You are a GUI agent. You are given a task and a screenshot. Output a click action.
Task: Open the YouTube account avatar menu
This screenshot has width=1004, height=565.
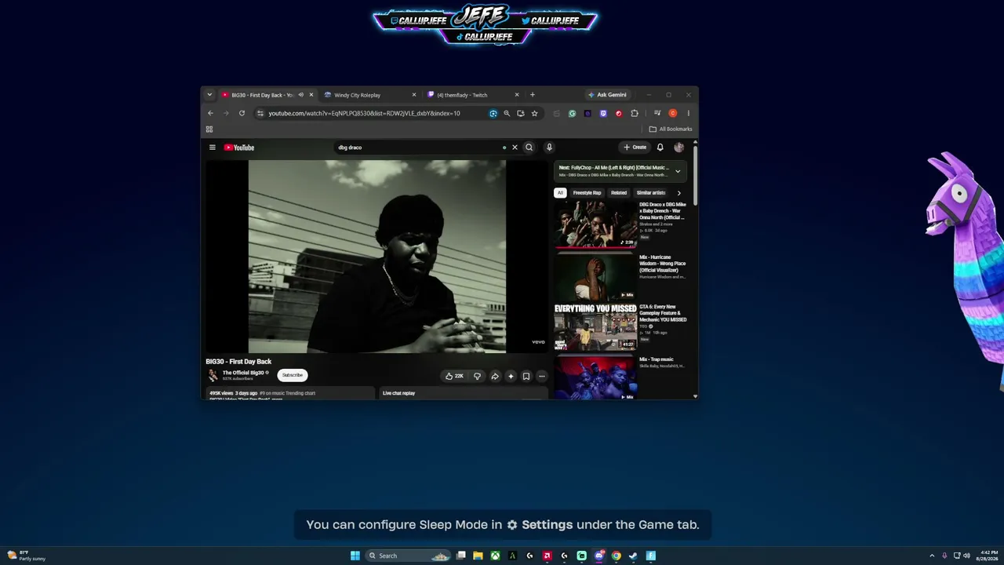coord(678,148)
